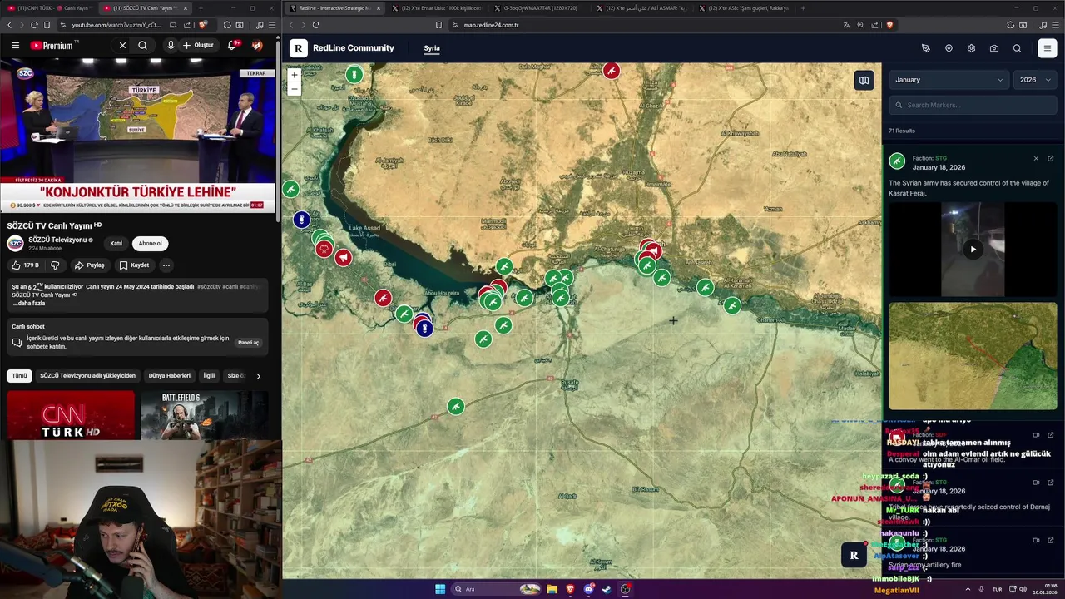Open the CNN TÜRK HD video thumbnail
This screenshot has width=1065, height=599.
pos(71,414)
